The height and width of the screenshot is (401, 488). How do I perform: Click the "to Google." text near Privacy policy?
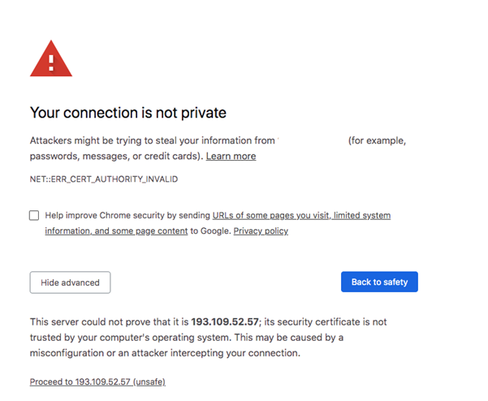(x=210, y=231)
